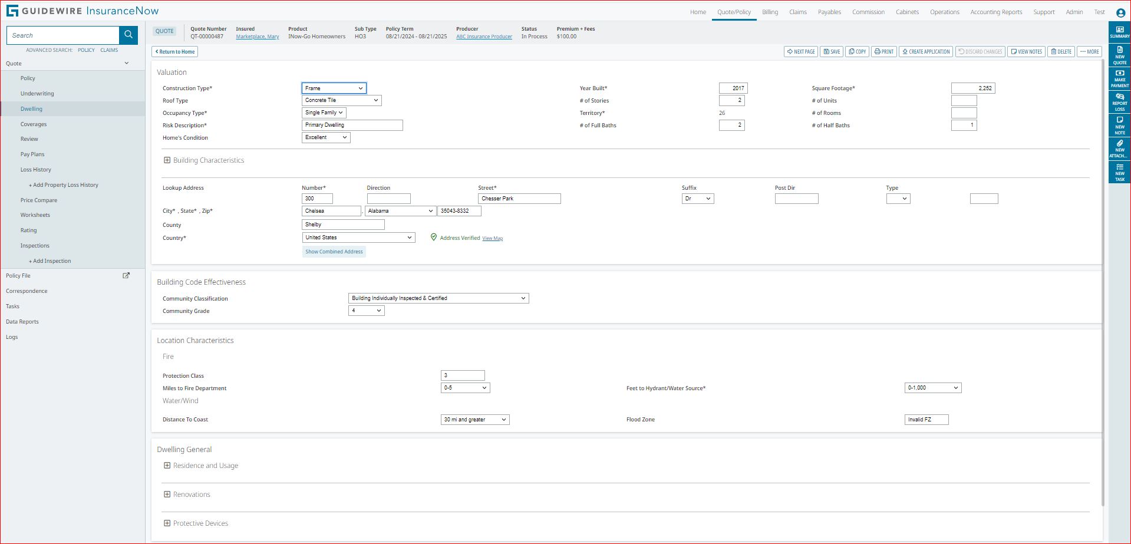Open the Community Classification dropdown
Viewport: 1131px width, 544px height.
click(438, 298)
